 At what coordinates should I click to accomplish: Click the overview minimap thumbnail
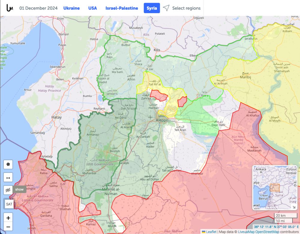coord(274,188)
